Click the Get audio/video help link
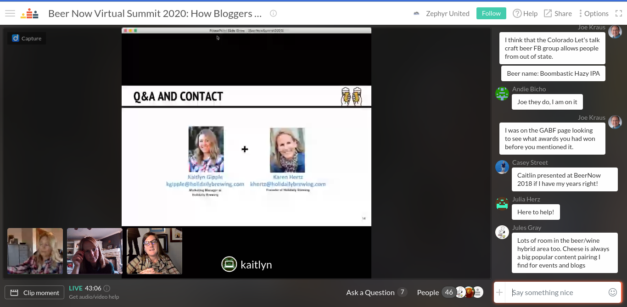 (x=94, y=297)
